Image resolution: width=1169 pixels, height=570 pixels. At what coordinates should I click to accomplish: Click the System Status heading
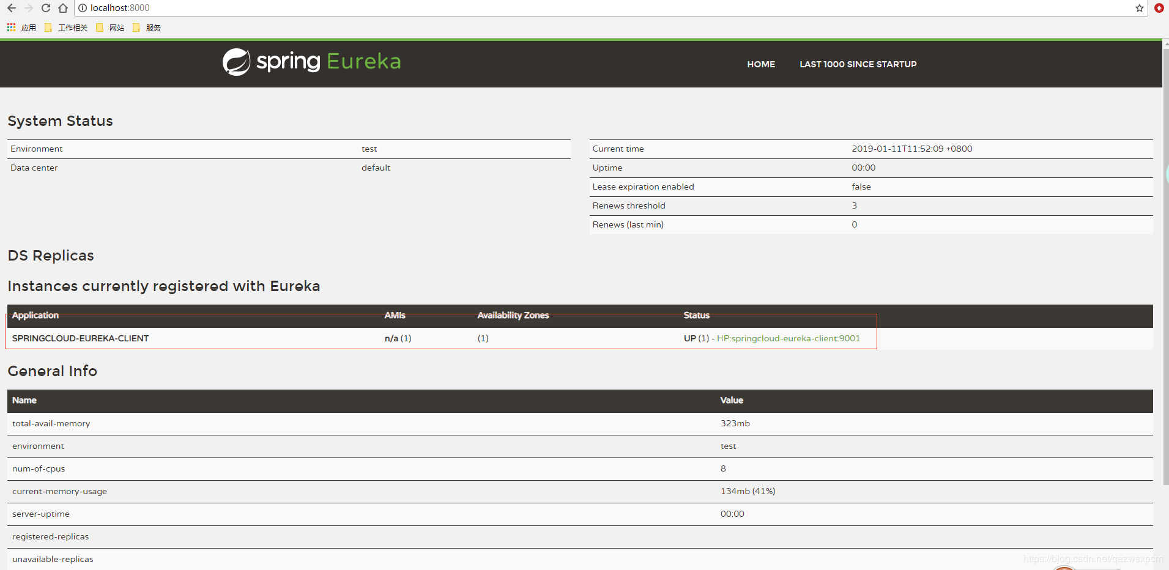60,121
